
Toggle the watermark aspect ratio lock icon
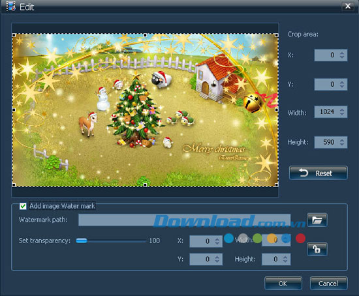tap(317, 249)
